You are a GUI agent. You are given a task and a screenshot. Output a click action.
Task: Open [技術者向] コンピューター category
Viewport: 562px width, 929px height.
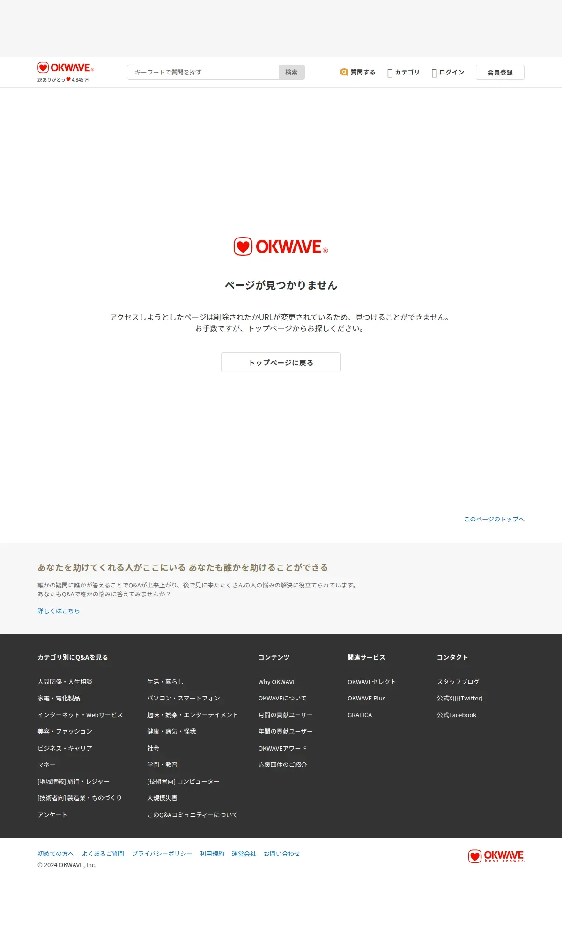[x=183, y=781]
